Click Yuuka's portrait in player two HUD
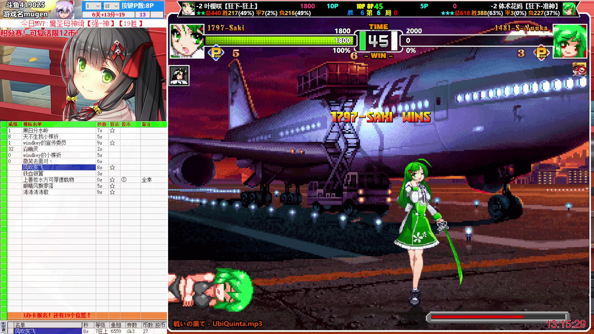This screenshot has height=334, width=594. (x=570, y=41)
